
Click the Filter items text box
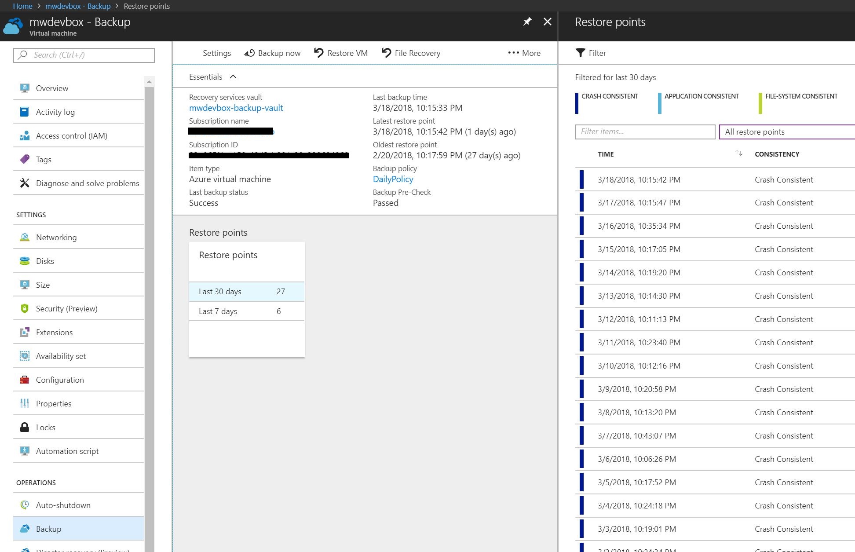[645, 132]
